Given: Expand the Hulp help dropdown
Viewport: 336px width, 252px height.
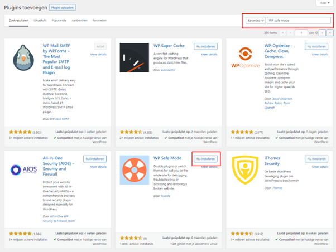Looking at the screenshot, I should pyautogui.click(x=324, y=3).
